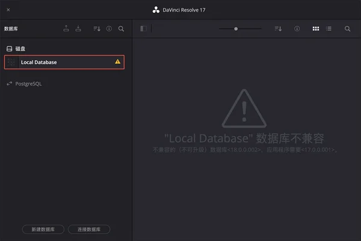Click the backup database upload icon
Screen dimensions: 361x241
pos(66,28)
